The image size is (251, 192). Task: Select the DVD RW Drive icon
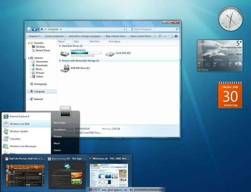[x=65, y=68]
